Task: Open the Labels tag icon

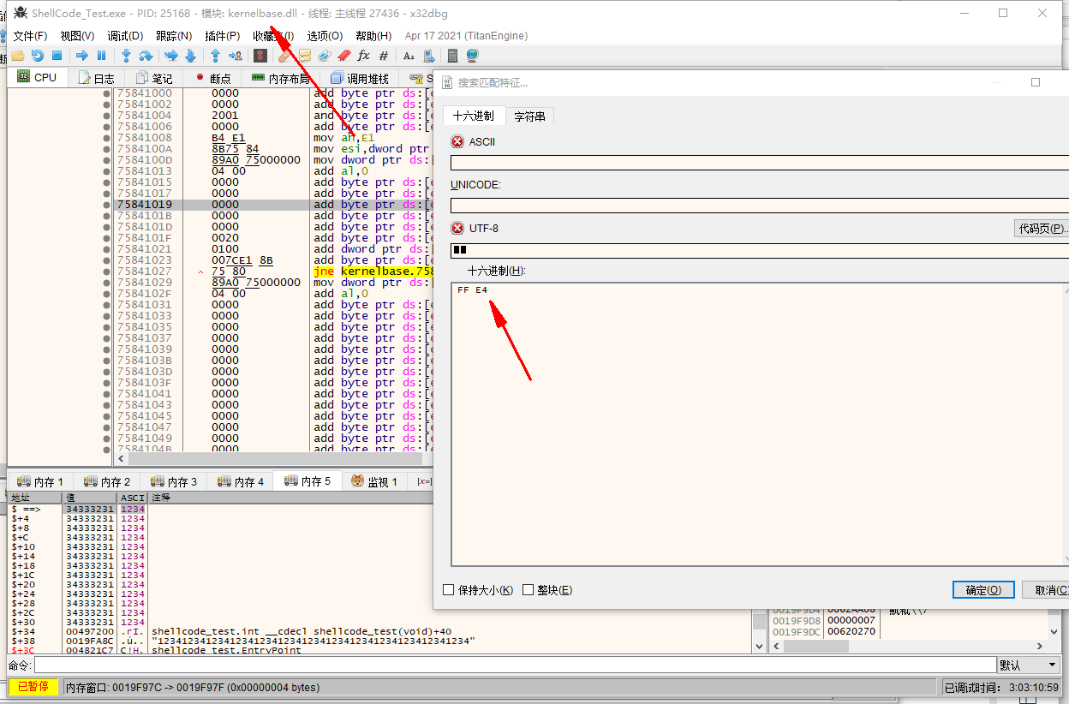Action: (325, 56)
